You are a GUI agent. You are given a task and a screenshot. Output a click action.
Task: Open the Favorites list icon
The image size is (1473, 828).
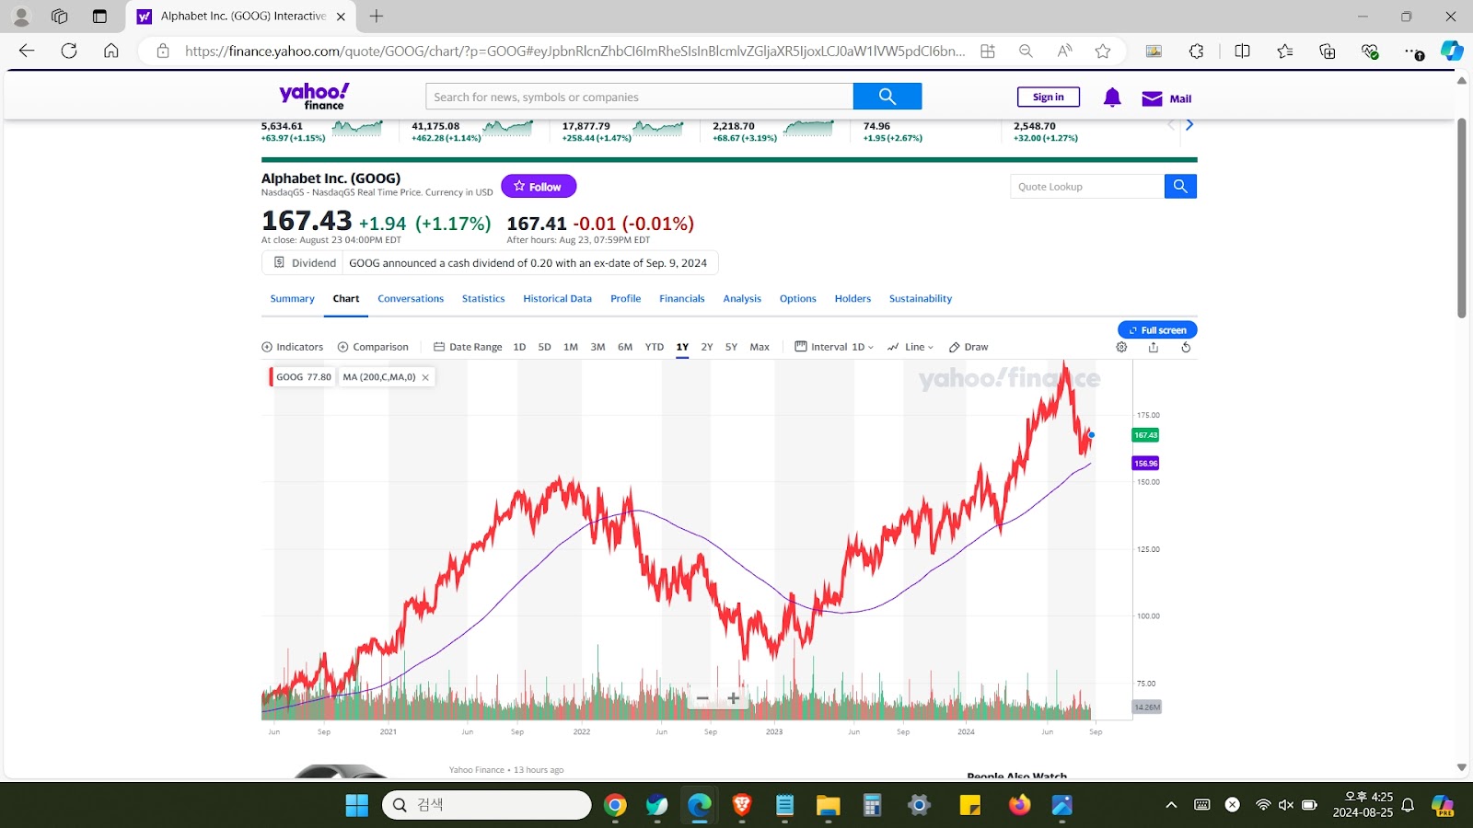(1285, 52)
